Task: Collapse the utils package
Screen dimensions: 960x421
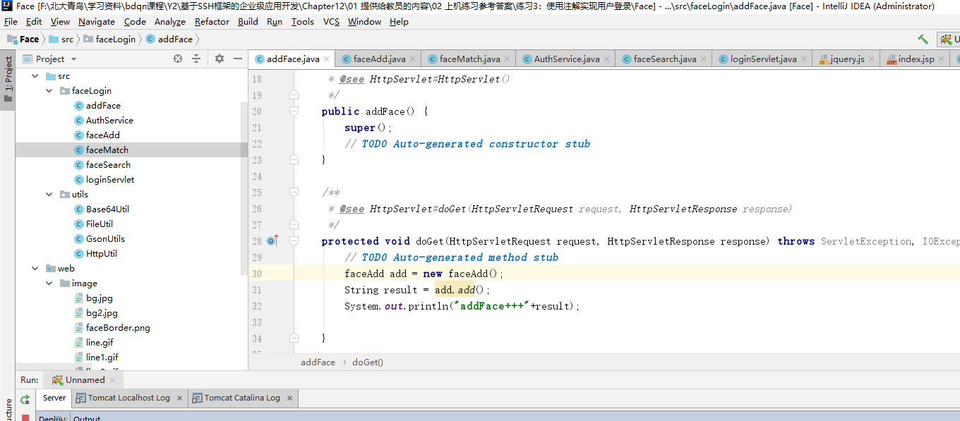Action: (x=49, y=195)
